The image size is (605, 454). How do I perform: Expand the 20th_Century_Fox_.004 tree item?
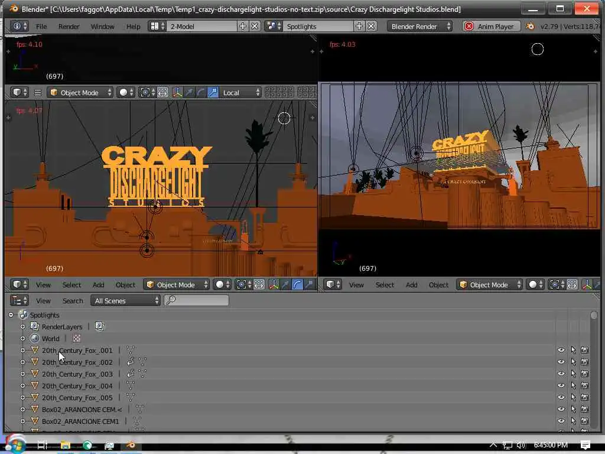tap(23, 385)
